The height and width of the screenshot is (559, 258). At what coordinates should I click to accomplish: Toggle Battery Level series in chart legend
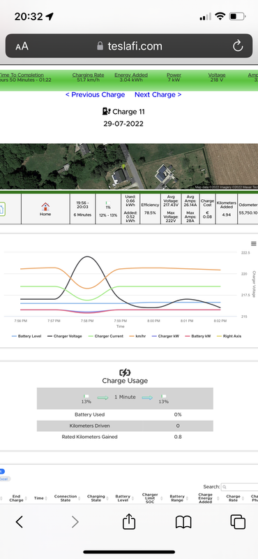coord(26,336)
